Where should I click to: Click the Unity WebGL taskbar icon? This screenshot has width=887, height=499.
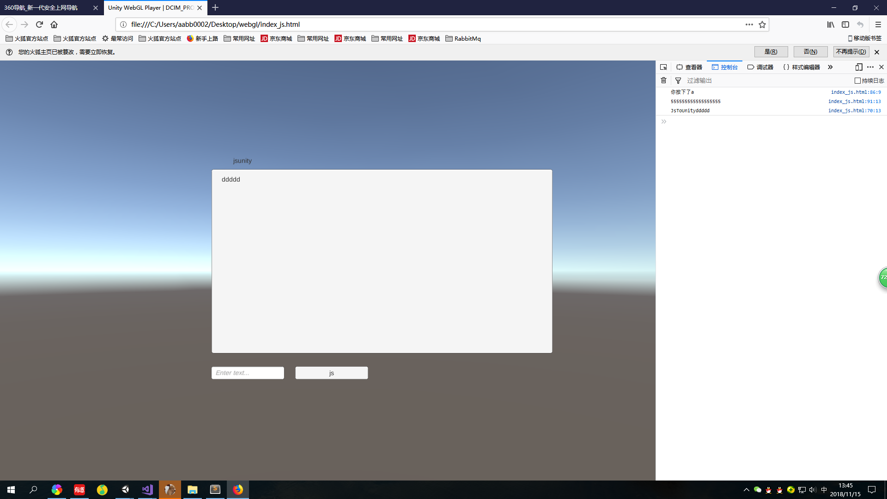[125, 489]
